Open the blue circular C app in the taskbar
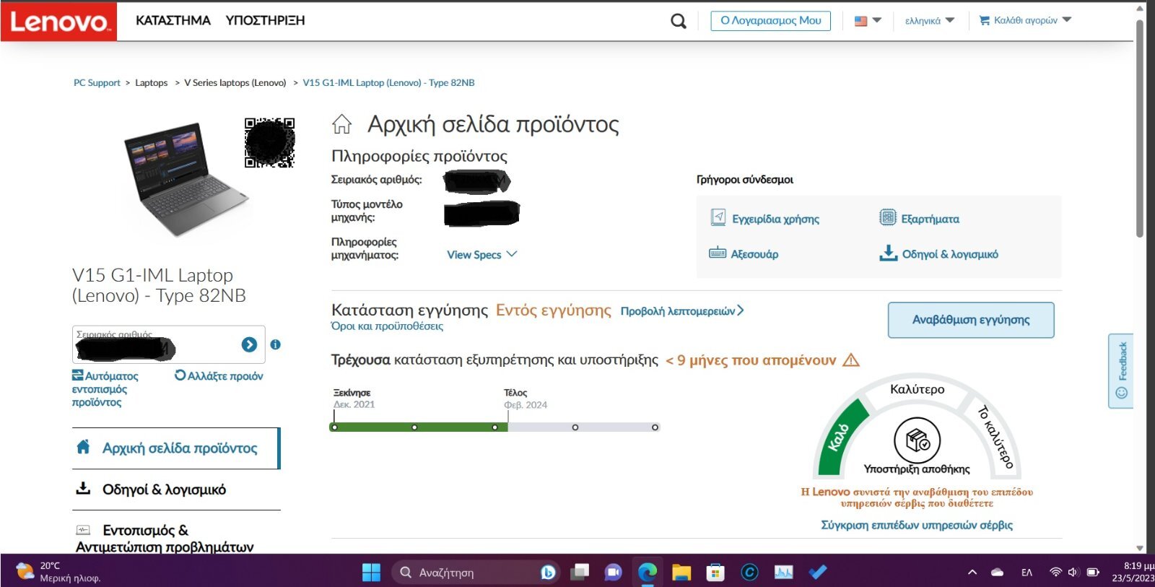The height and width of the screenshot is (587, 1155). point(749,573)
